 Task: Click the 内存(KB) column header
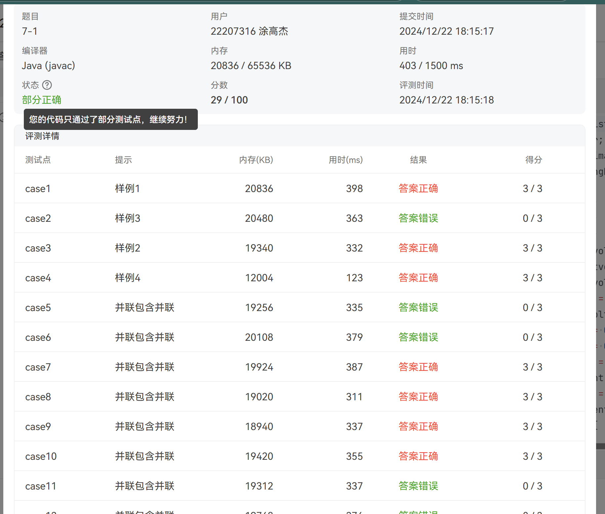(256, 160)
